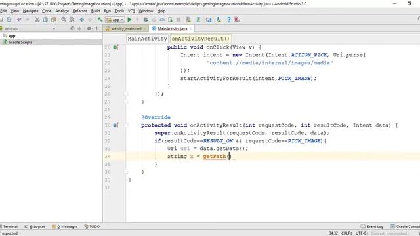This screenshot has height=236, width=420.
Task: Select the MainActivity.java tab
Action: 172,28
